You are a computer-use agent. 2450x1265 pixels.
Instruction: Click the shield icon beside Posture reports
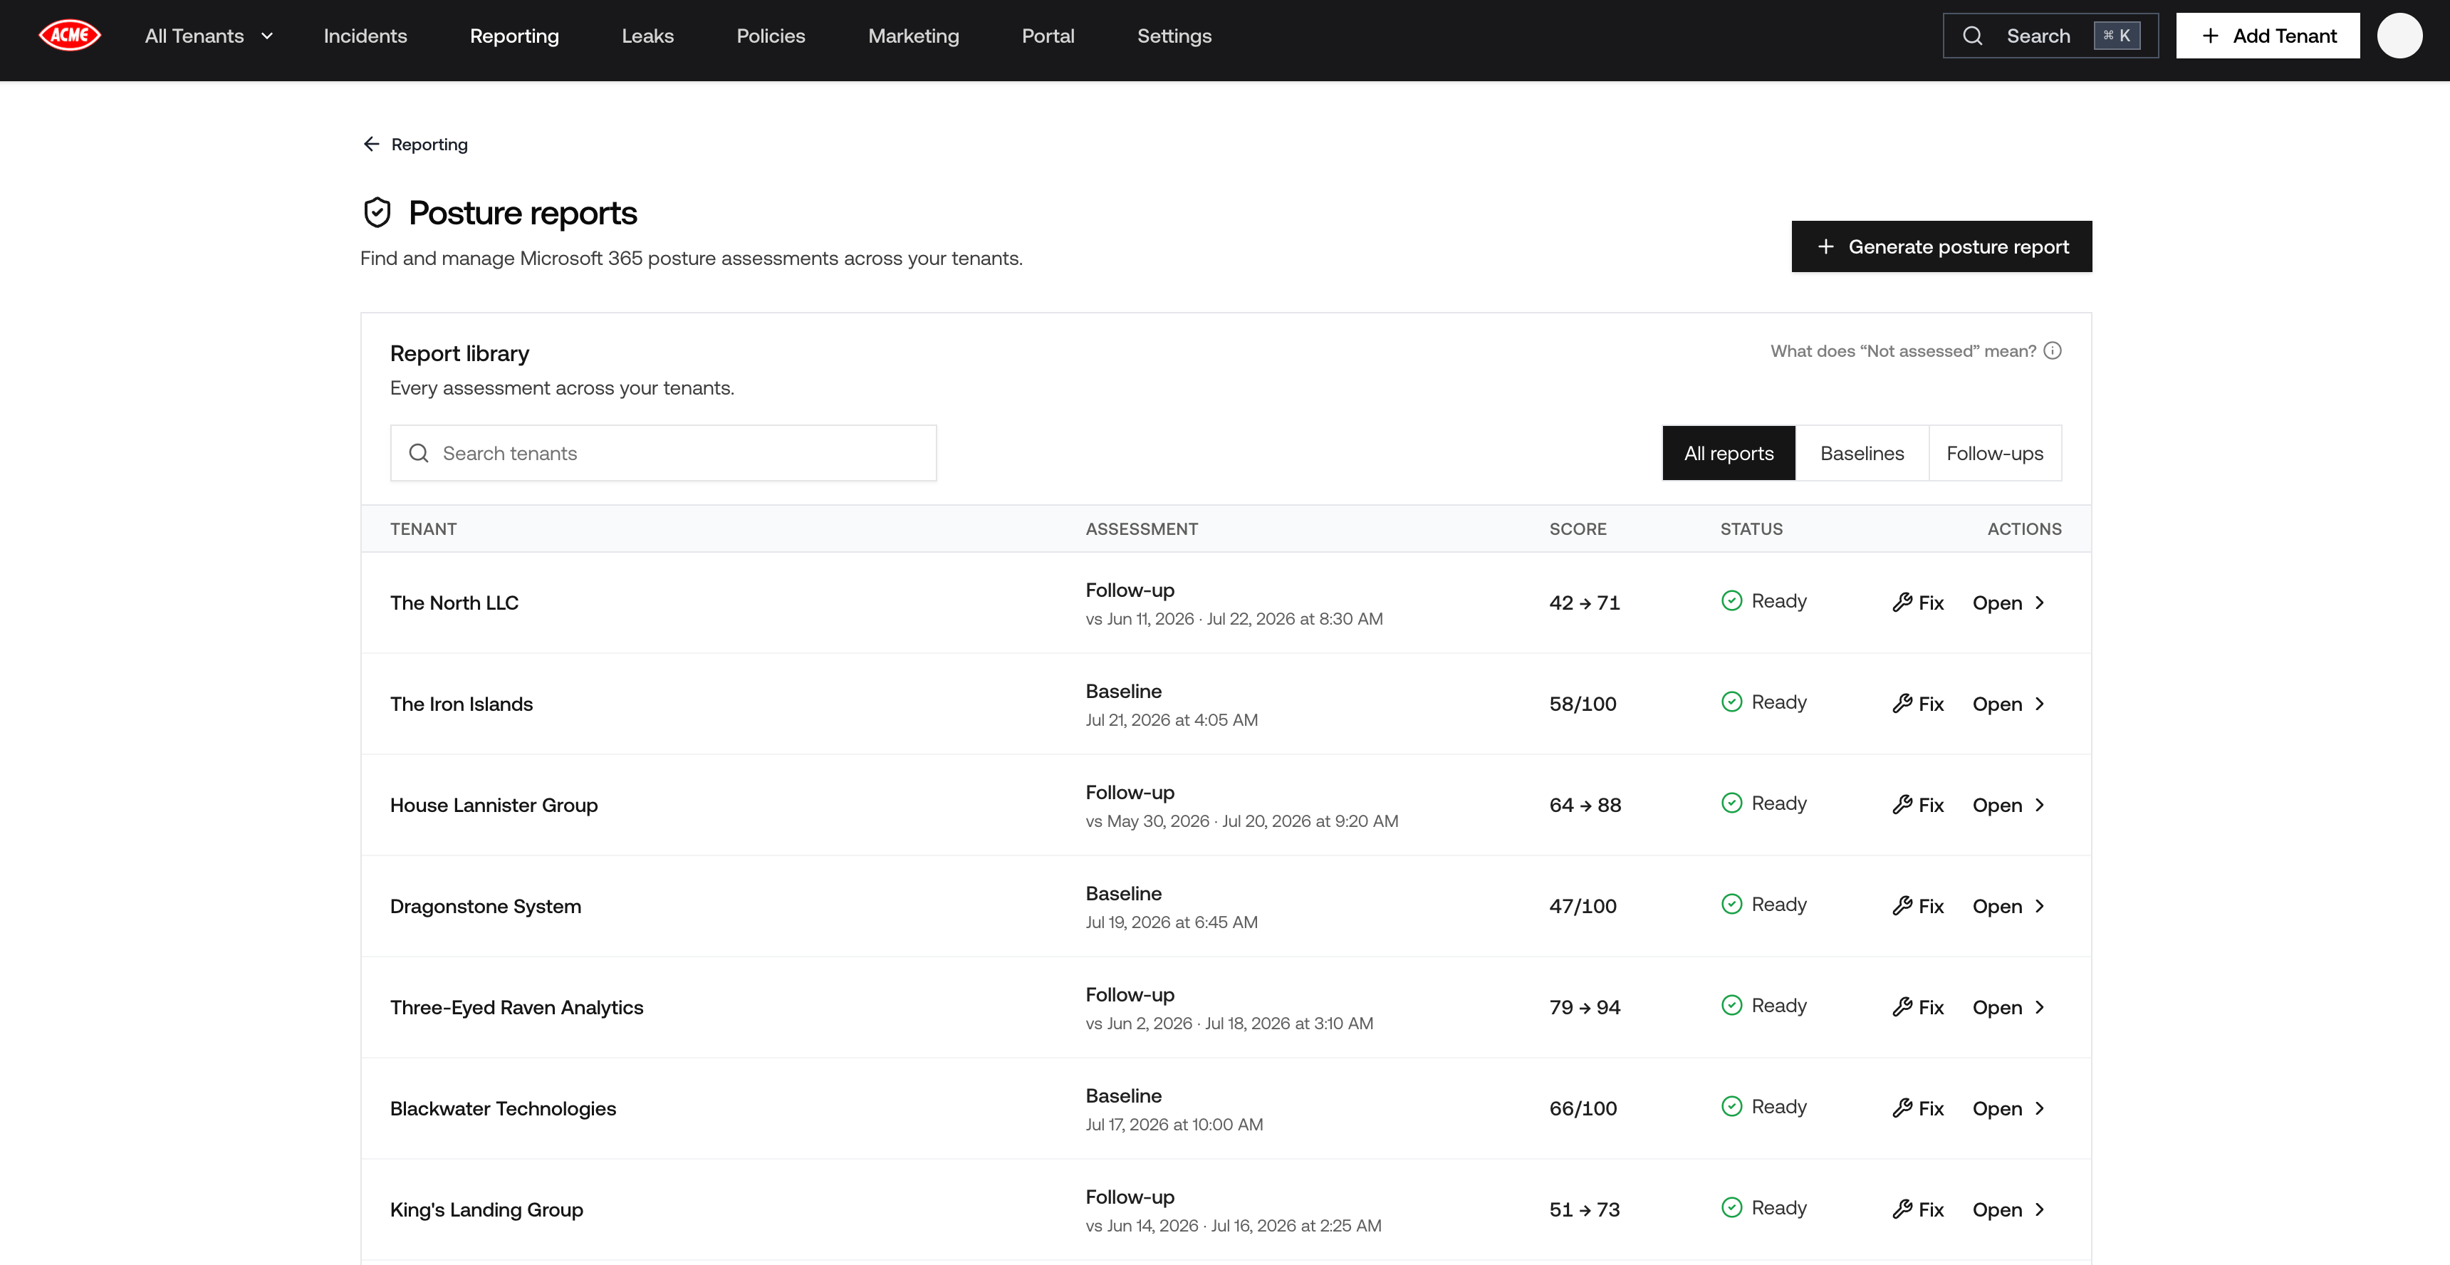377,212
